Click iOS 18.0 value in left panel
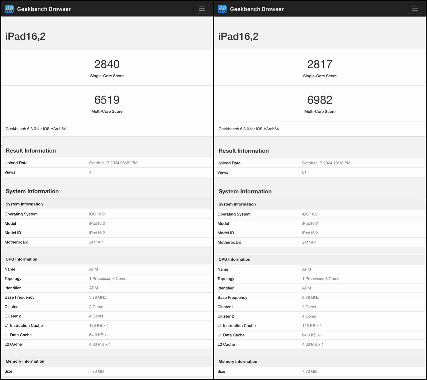This screenshot has width=427, height=380. [97, 214]
